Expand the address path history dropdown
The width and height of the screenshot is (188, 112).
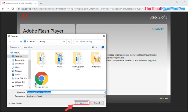pos(64,42)
